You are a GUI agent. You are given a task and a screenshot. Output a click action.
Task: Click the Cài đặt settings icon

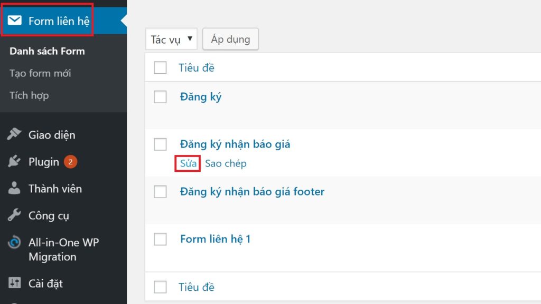coord(14,283)
